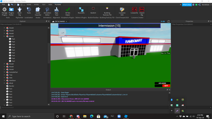
Task: Open the 3D Text Maker plugin
Action: pos(68,11)
